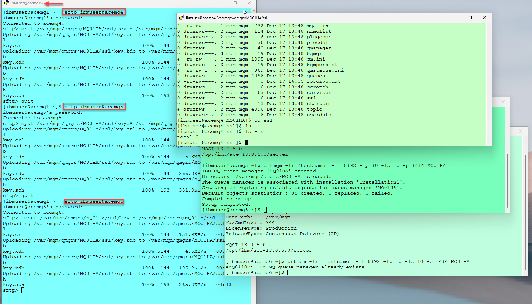Click 'procdef' directory listing row
This screenshot has height=304, width=532.
253,42
